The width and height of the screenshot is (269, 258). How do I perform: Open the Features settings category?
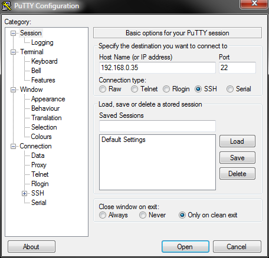(x=43, y=80)
